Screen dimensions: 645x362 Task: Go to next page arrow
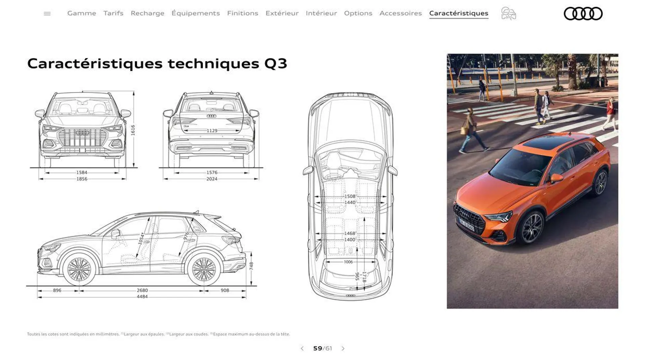pyautogui.click(x=343, y=349)
